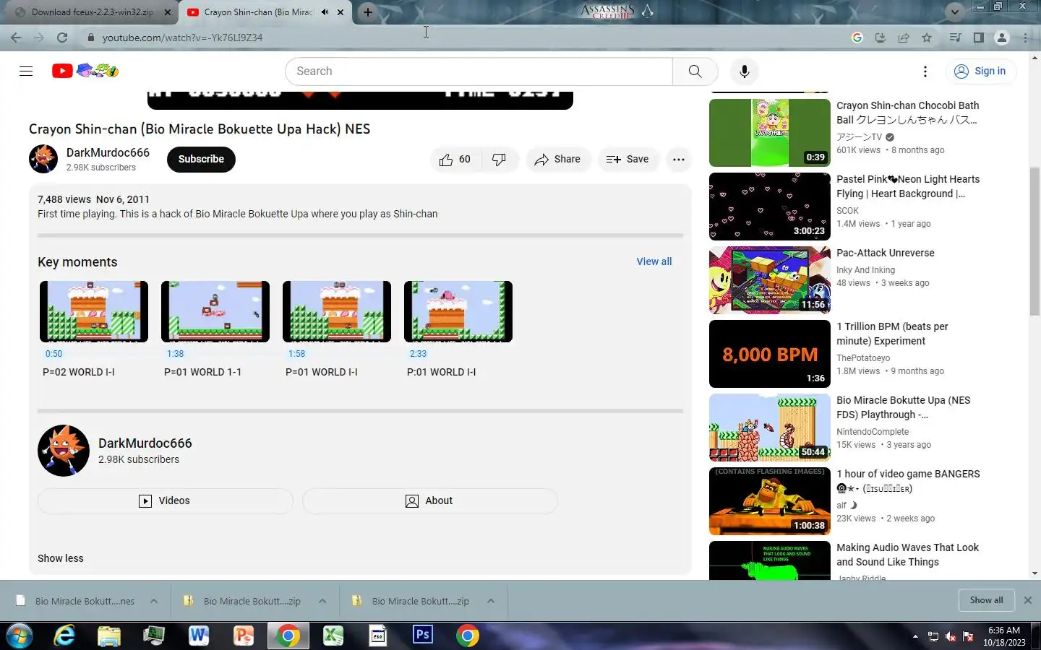Open Internet Explorer from taskbar
The height and width of the screenshot is (650, 1041).
[x=65, y=636]
